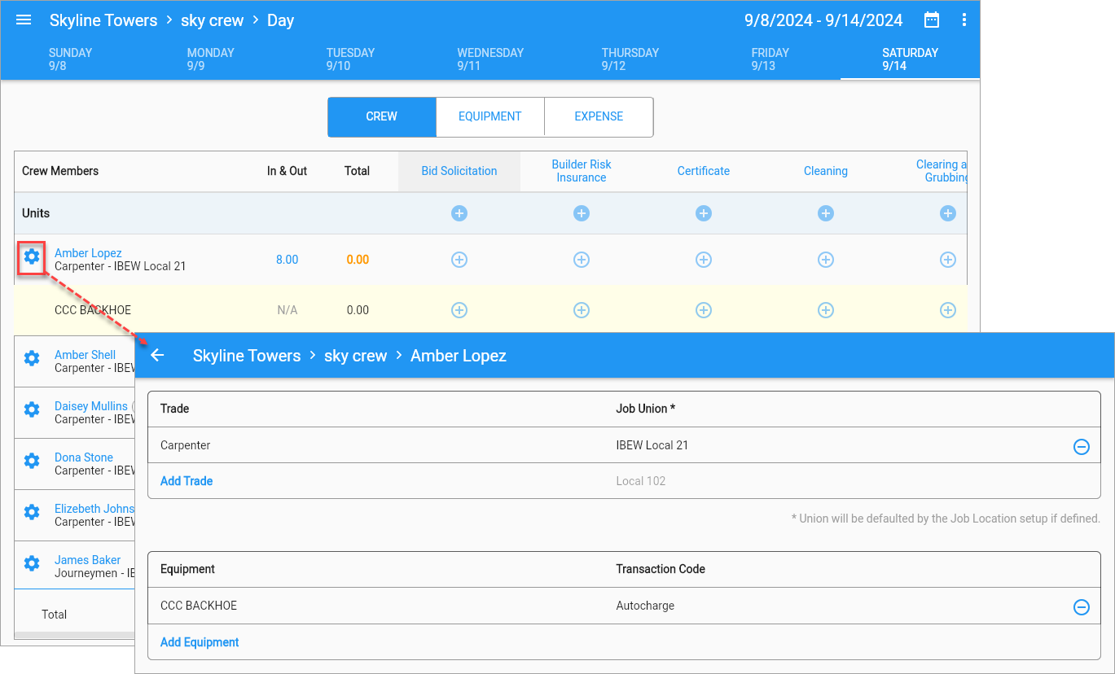Screen dimensions: 1115x674
Task: Remove the Carpenter trade row
Action: 1082,446
